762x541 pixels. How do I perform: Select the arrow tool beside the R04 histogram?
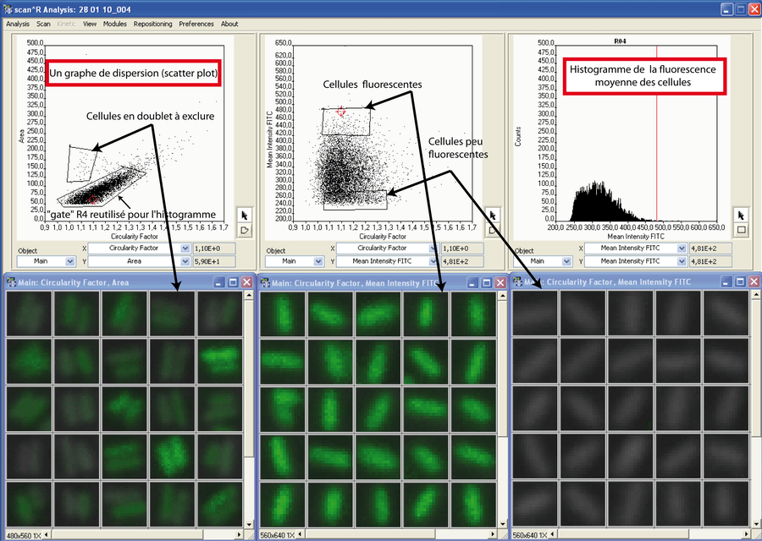(x=742, y=215)
